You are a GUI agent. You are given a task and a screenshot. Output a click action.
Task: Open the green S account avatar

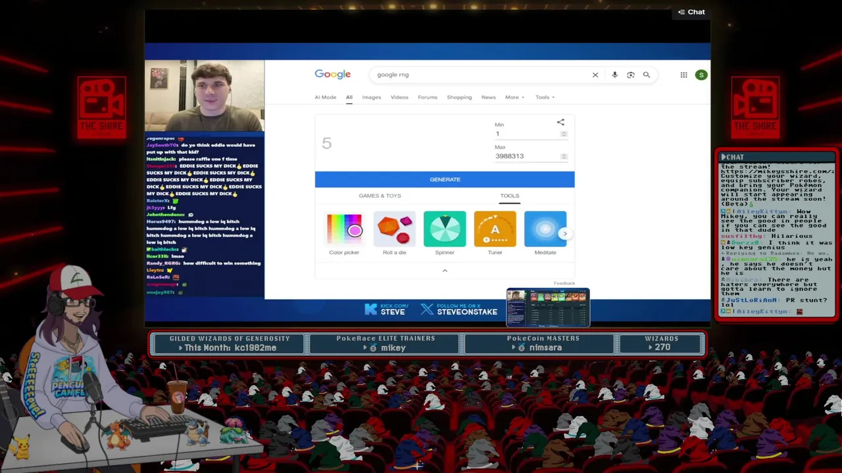(701, 75)
